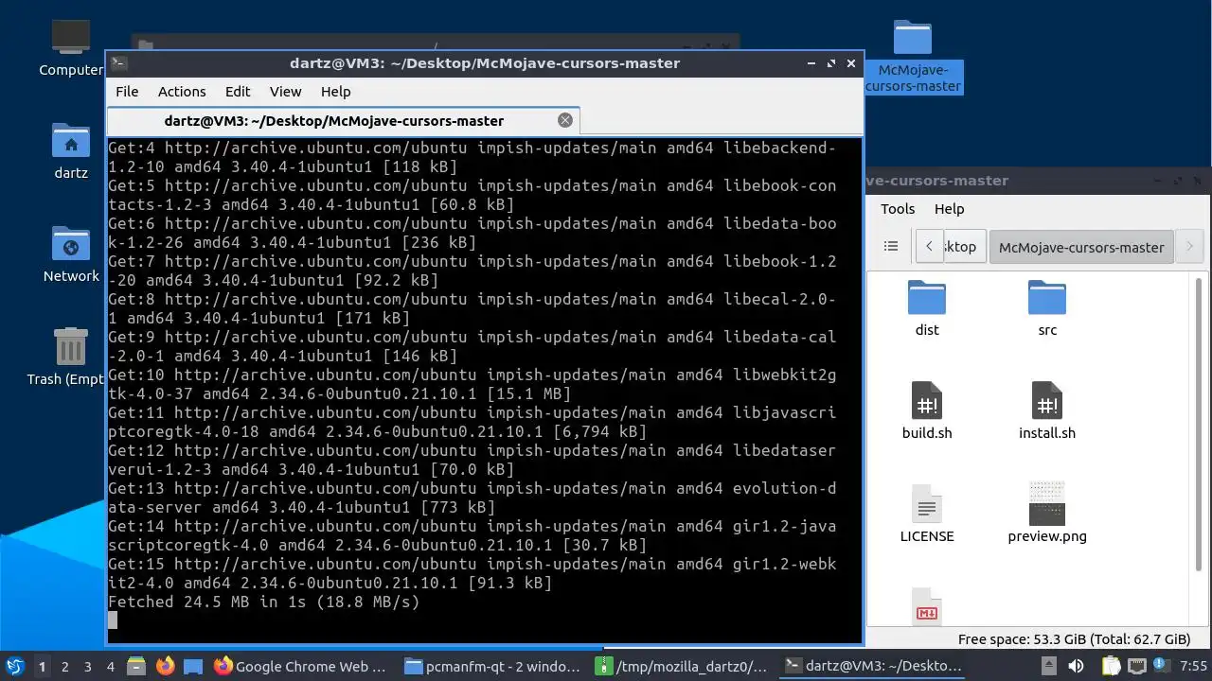This screenshot has height=681, width=1212.
Task: Switch to workspace 4
Action: 110,666
